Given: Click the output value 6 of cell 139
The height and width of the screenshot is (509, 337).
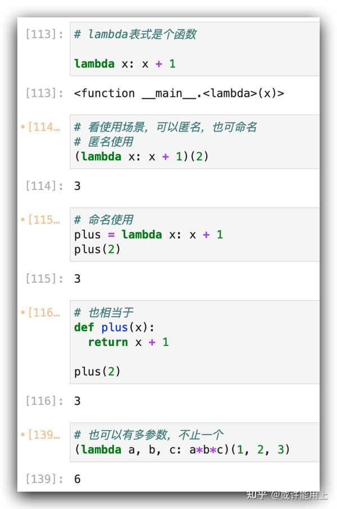Looking at the screenshot, I should pos(77,479).
